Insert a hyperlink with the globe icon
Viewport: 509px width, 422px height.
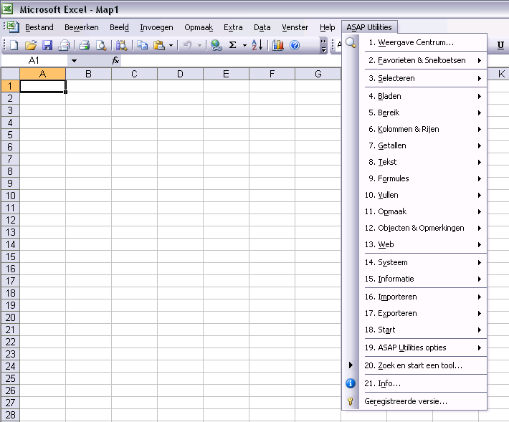tap(217, 45)
